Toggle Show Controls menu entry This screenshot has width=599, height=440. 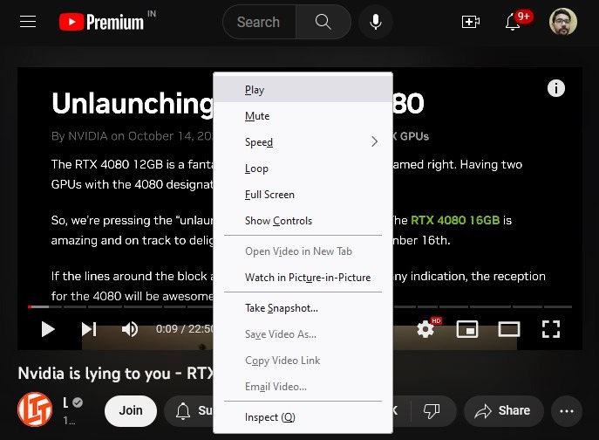[303, 221]
